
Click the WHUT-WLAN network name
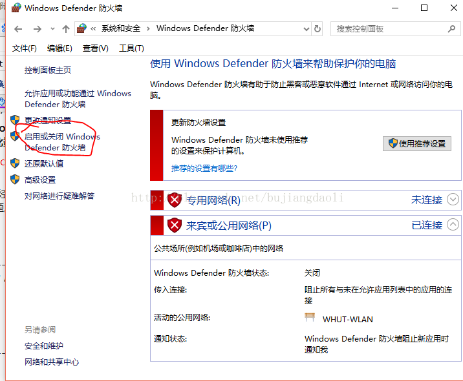(348, 320)
